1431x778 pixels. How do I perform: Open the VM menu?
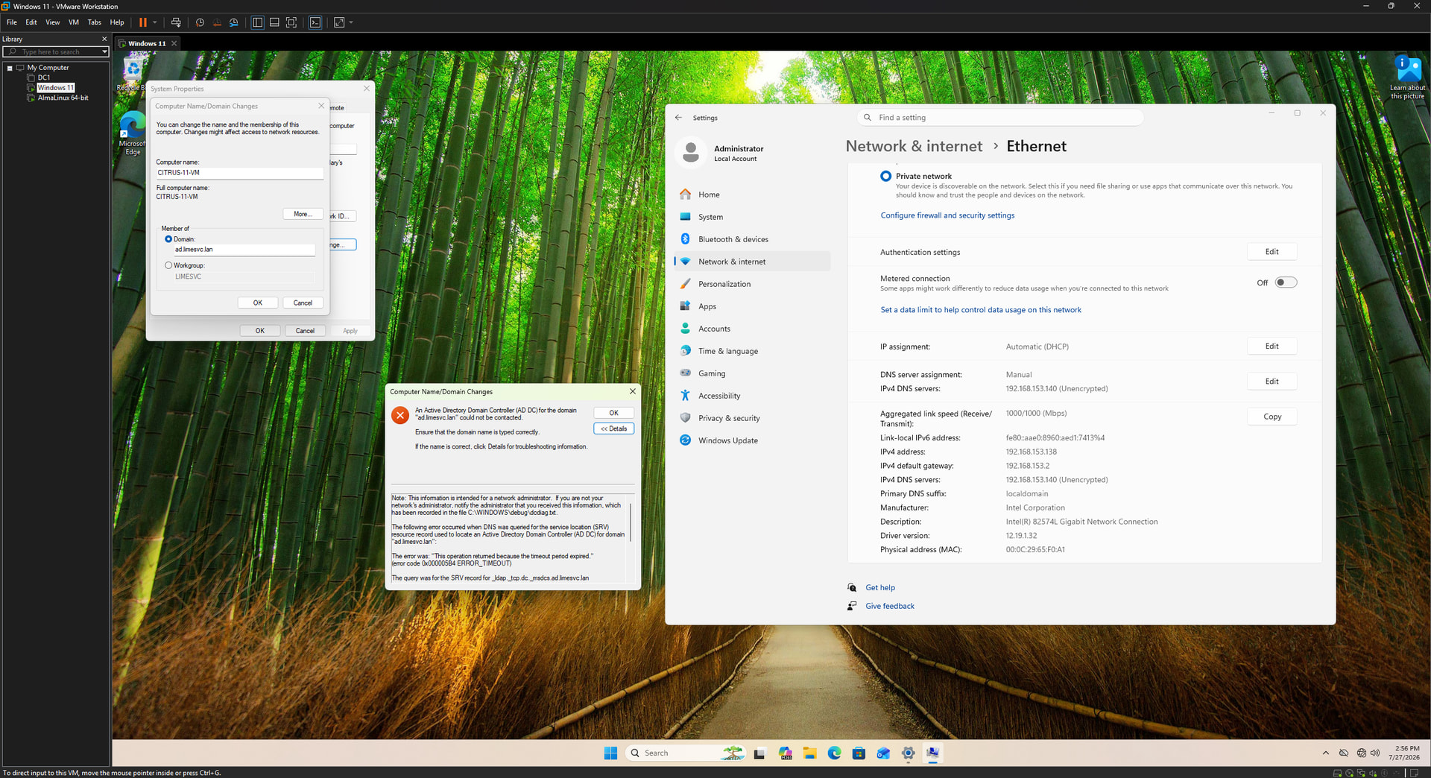(x=74, y=22)
